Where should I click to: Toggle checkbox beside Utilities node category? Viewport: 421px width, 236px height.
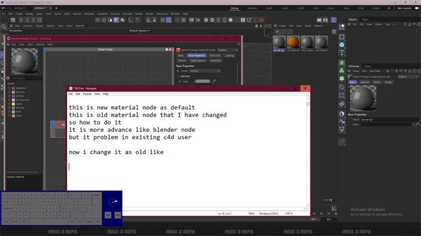tap(9, 96)
